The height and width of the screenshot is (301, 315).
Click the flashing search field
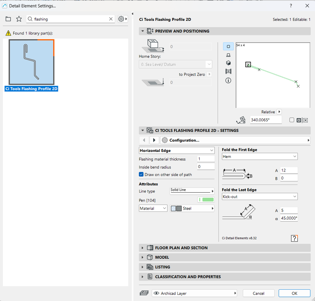70,19
